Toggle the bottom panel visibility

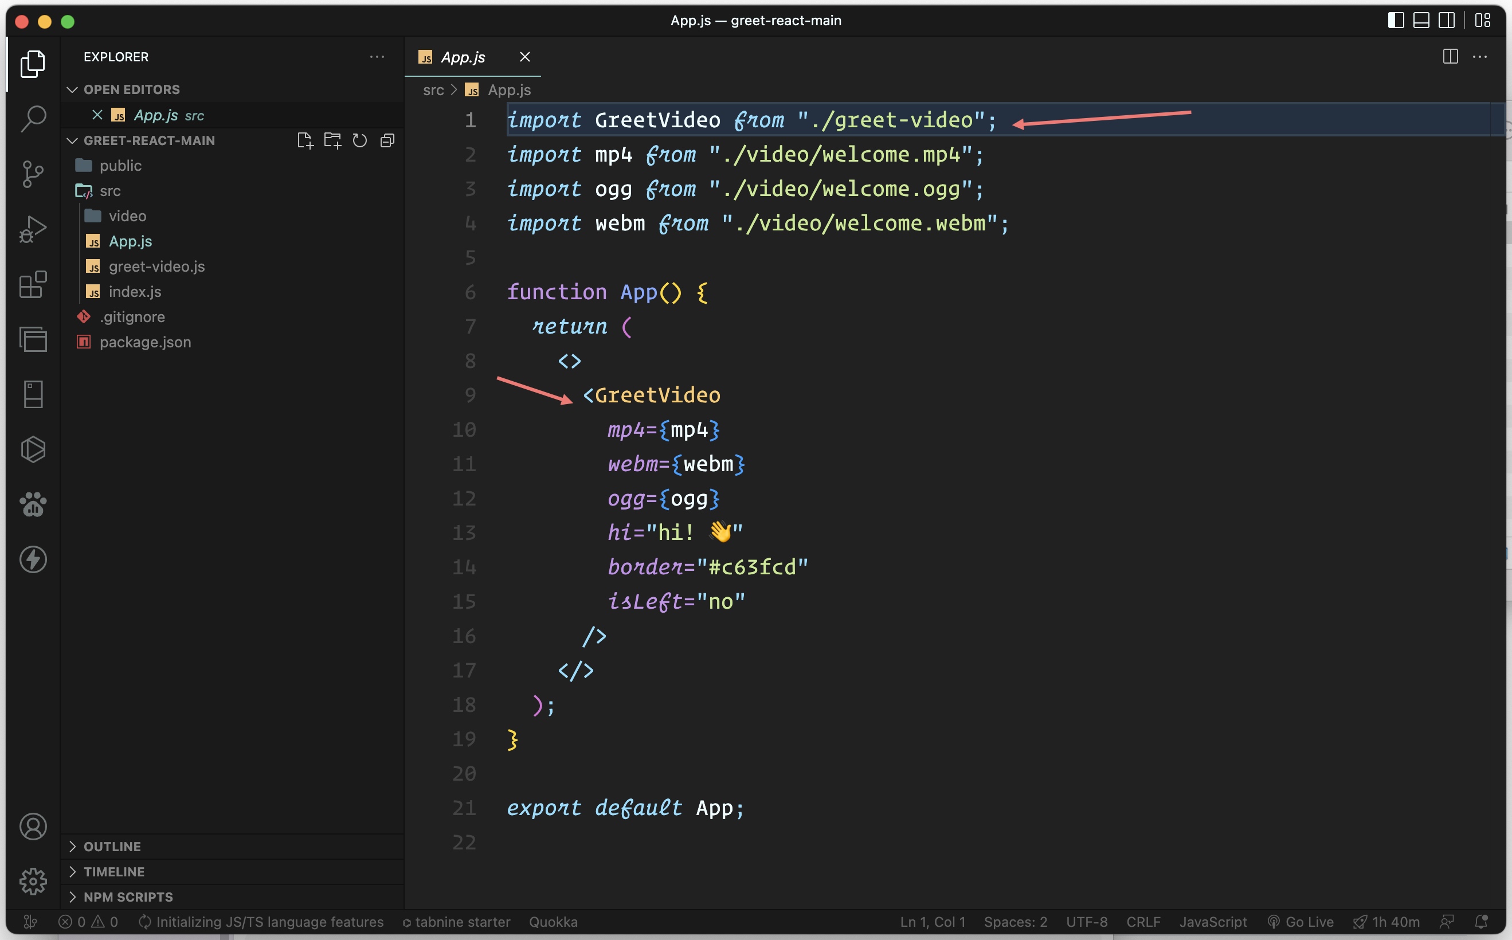[x=1421, y=20]
